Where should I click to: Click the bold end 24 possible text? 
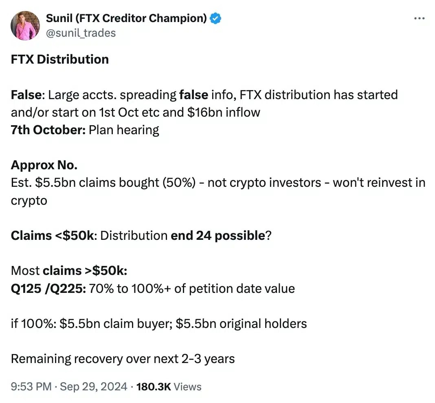point(217,236)
